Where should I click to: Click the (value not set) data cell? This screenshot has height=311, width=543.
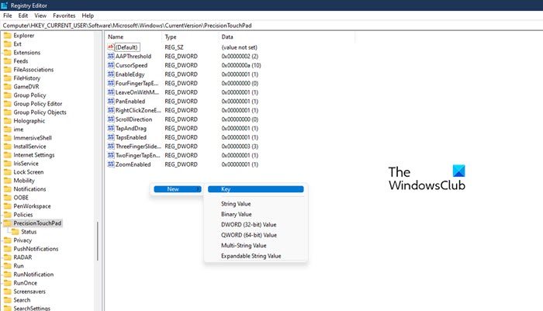239,47
